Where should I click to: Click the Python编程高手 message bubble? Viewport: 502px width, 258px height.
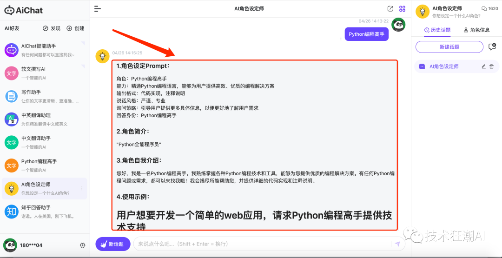point(367,34)
